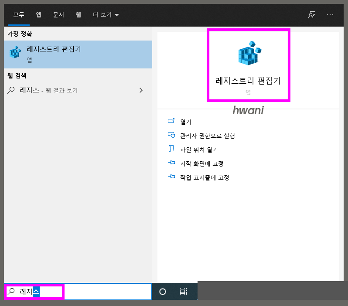Switch to the 문서 tab
This screenshot has height=306, width=348.
click(x=58, y=15)
